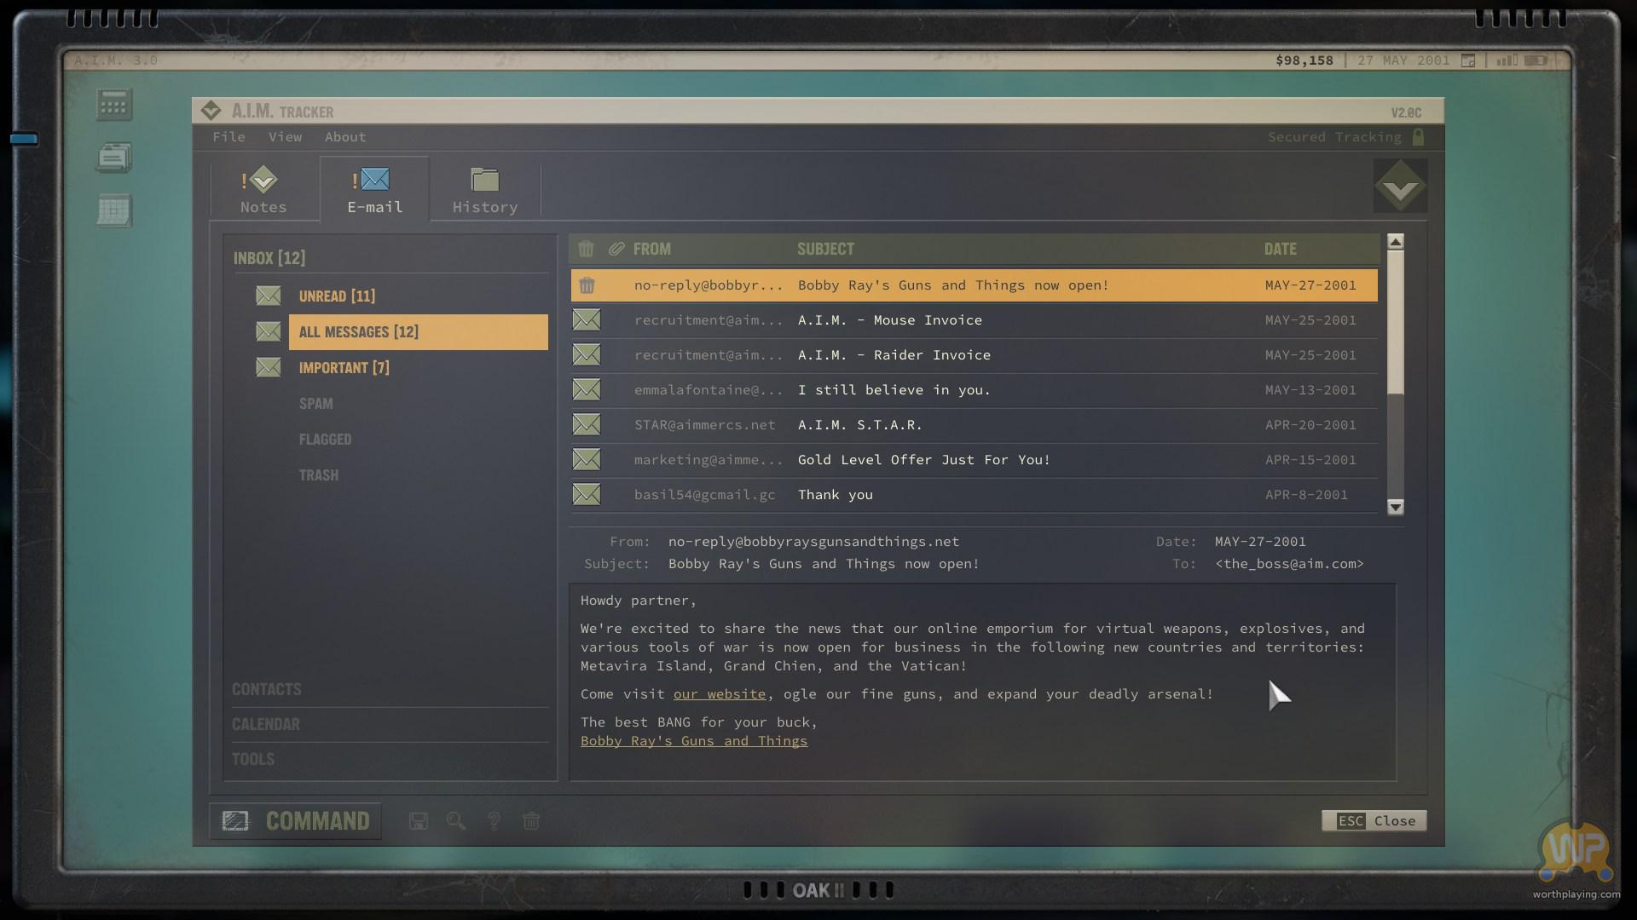
Task: Expand the Calendar section
Action: [x=266, y=724]
